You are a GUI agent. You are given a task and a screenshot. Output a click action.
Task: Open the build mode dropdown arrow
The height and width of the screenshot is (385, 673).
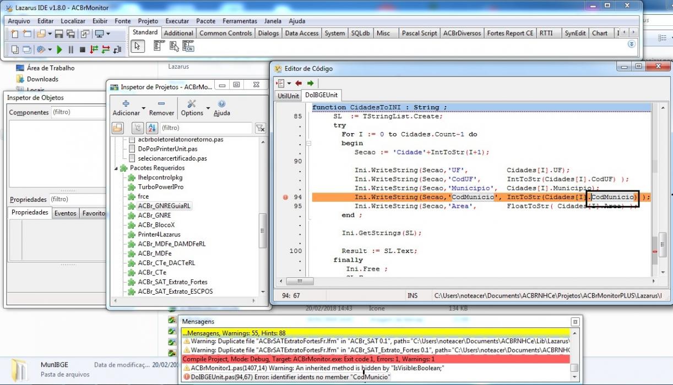click(49, 50)
